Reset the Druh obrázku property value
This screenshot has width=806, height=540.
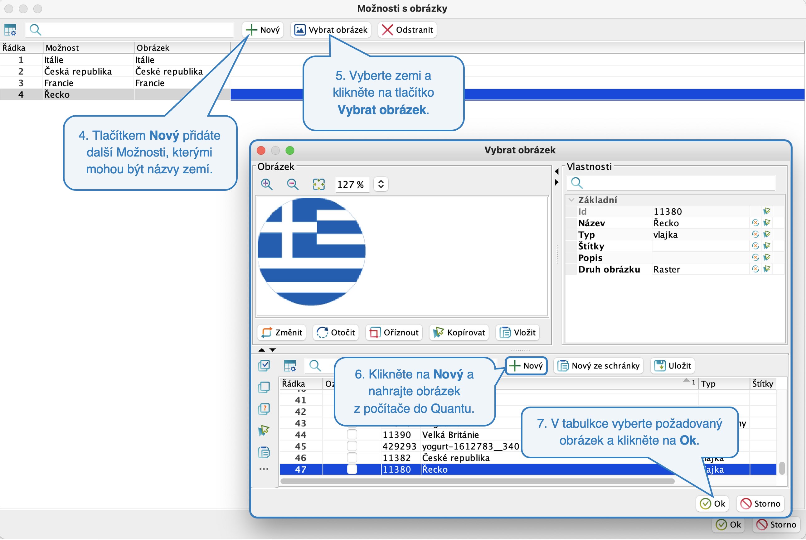click(x=755, y=269)
